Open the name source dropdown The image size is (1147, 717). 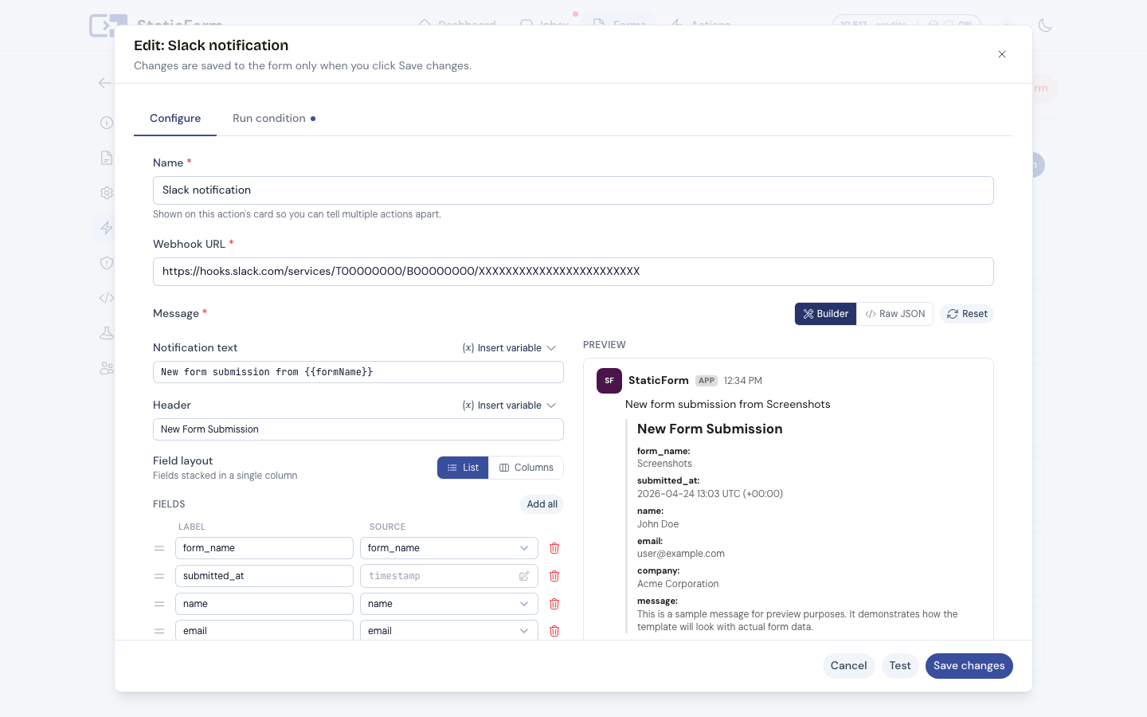449,604
